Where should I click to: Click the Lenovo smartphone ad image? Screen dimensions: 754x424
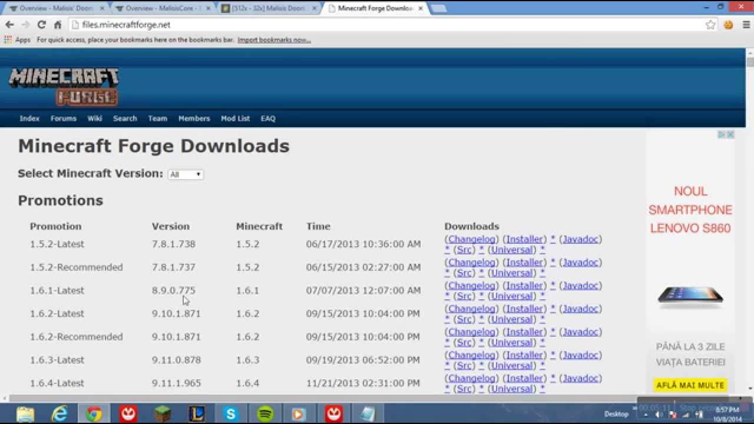pos(690,296)
